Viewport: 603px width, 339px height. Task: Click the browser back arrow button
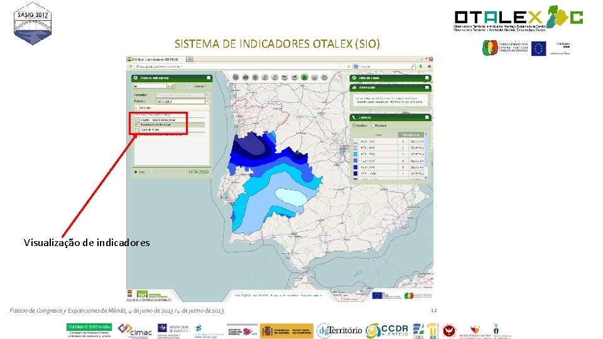point(131,67)
